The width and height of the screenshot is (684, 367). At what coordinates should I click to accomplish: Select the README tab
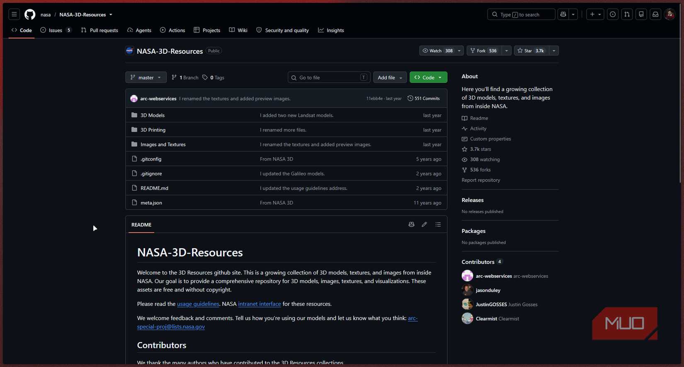(x=141, y=225)
